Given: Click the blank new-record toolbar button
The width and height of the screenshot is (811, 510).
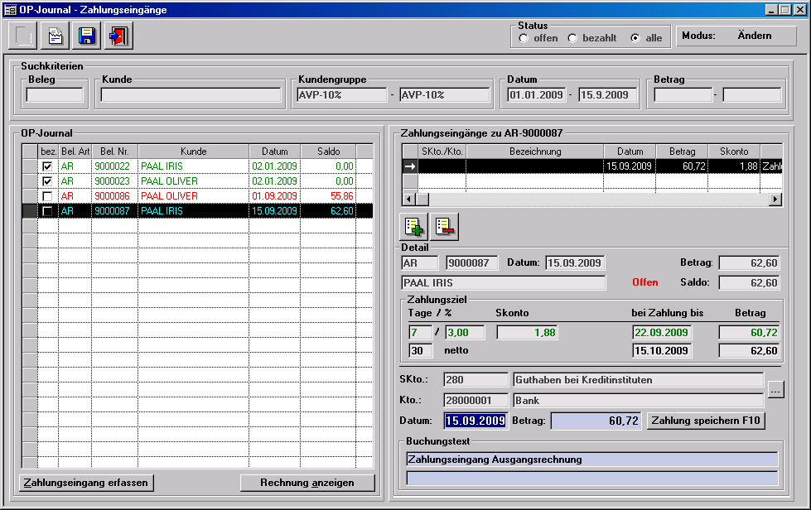Looking at the screenshot, I should 23,36.
